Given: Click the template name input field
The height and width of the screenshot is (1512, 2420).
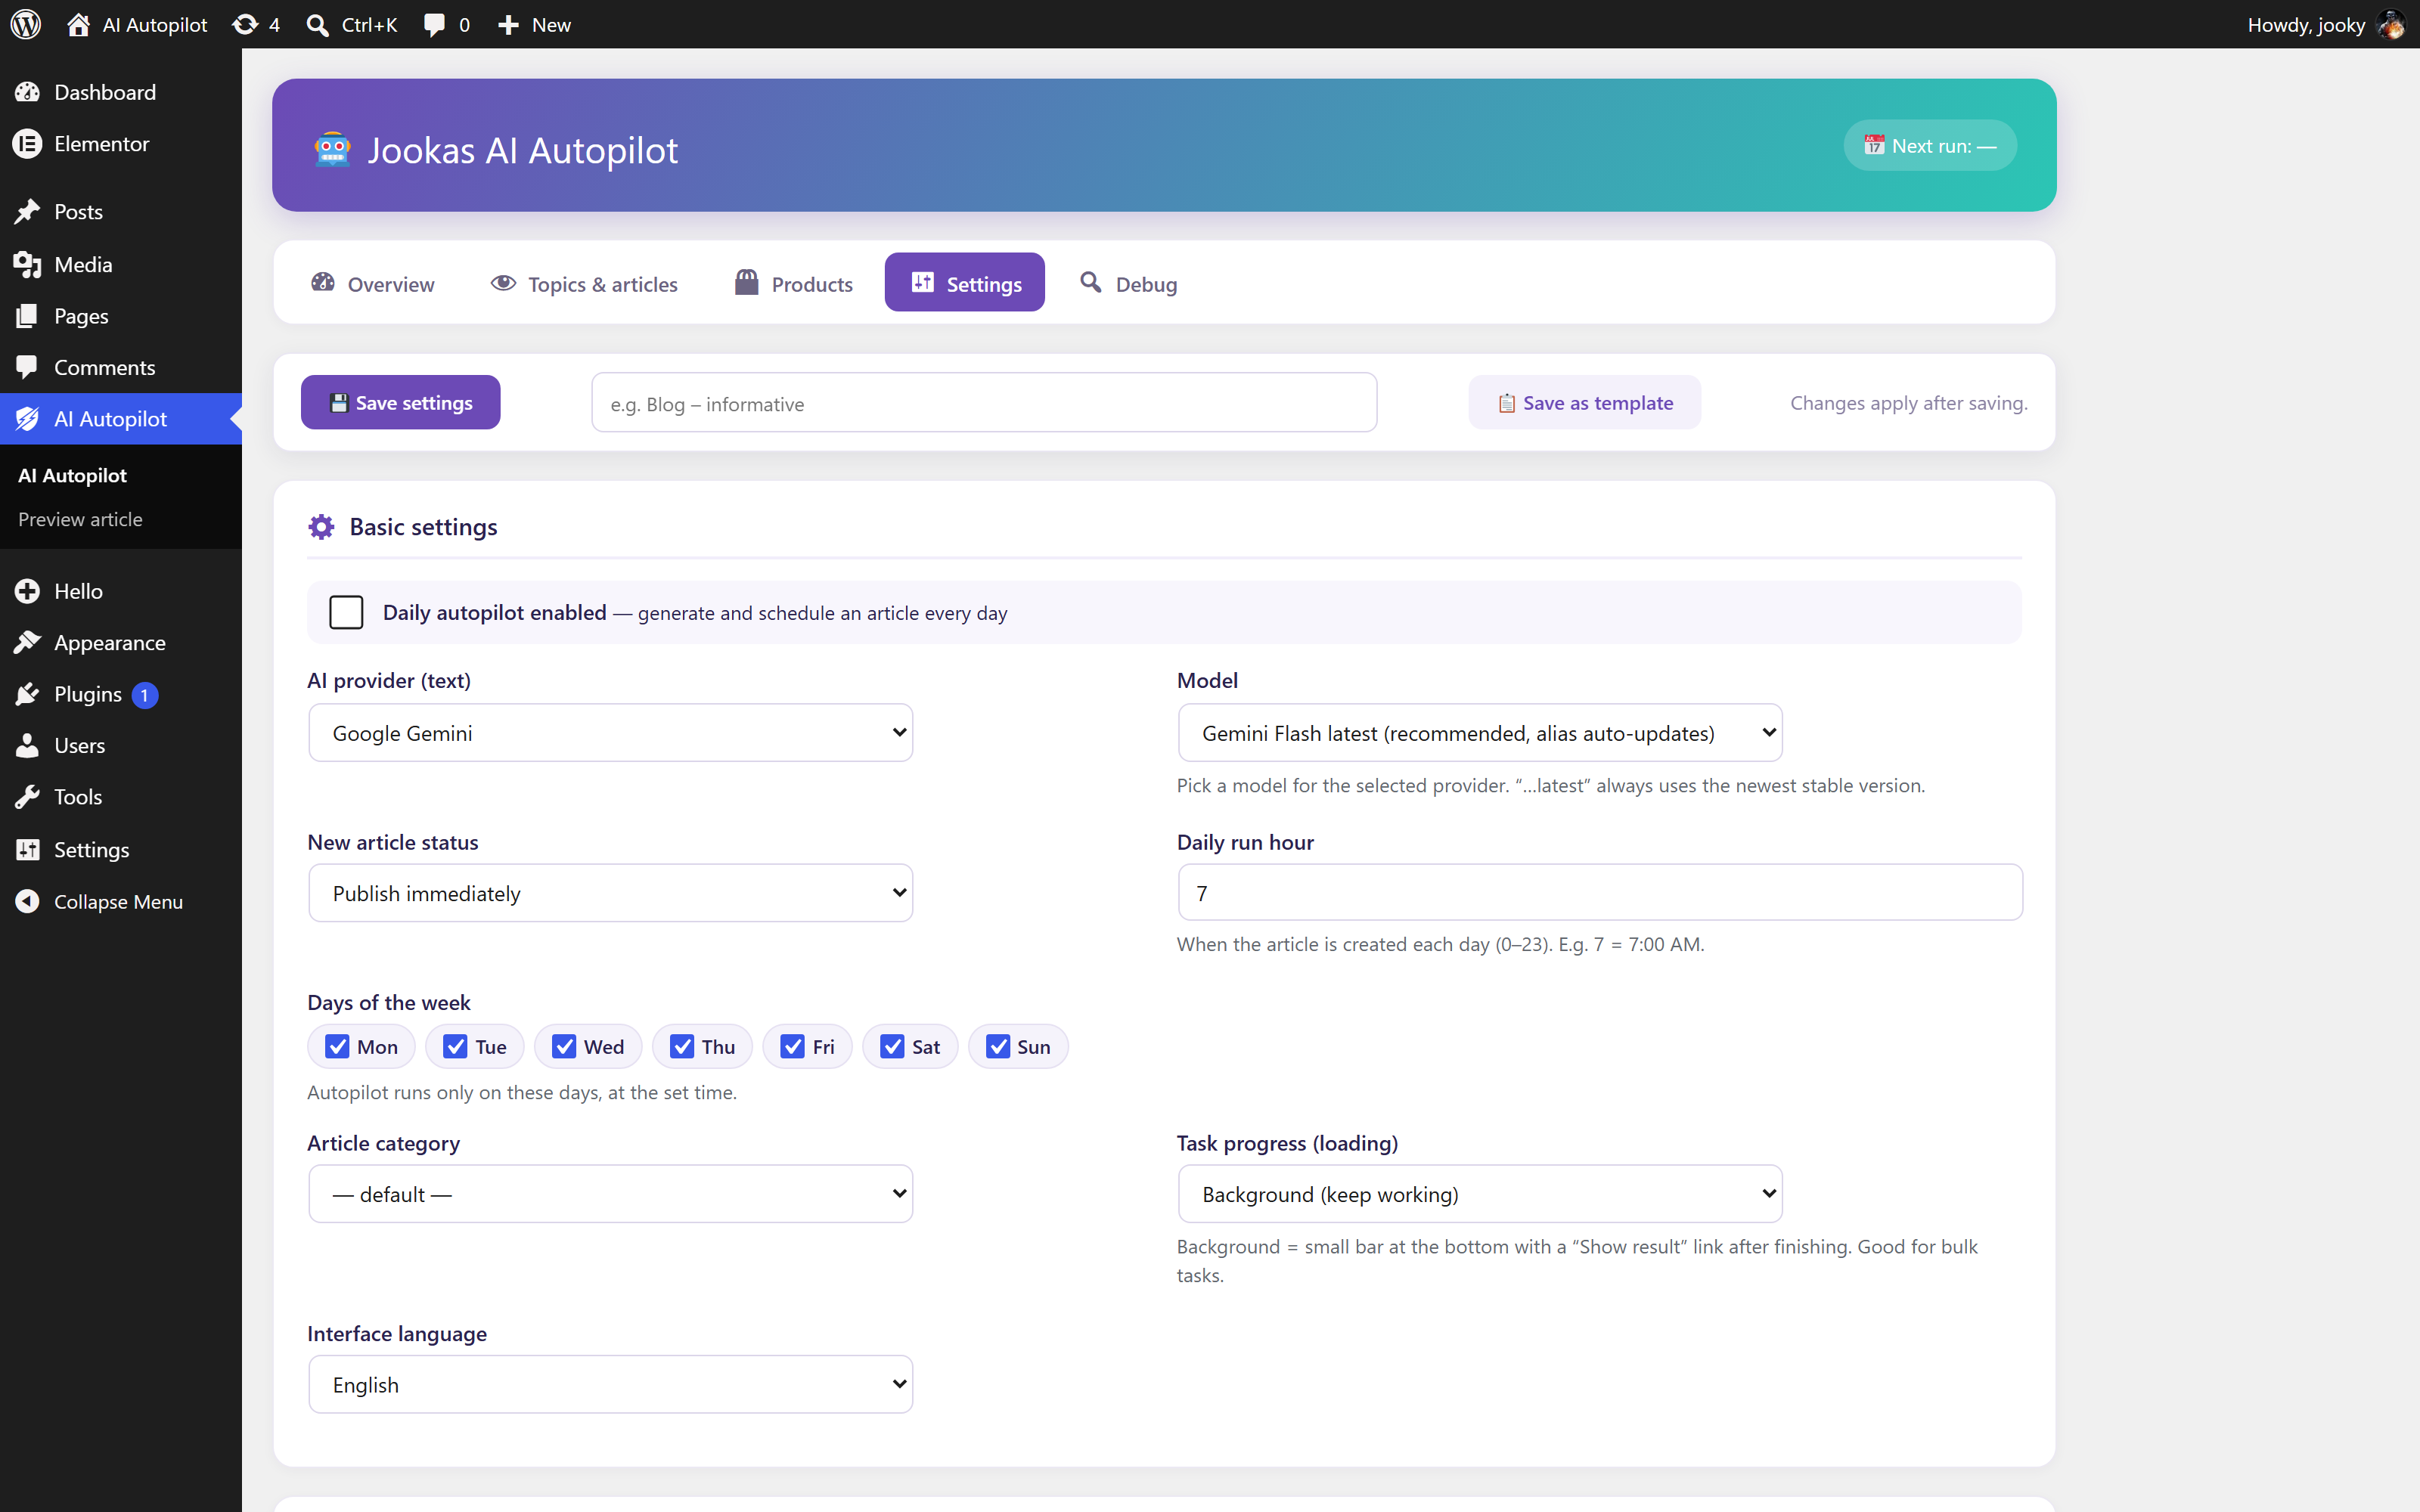Looking at the screenshot, I should 984,403.
